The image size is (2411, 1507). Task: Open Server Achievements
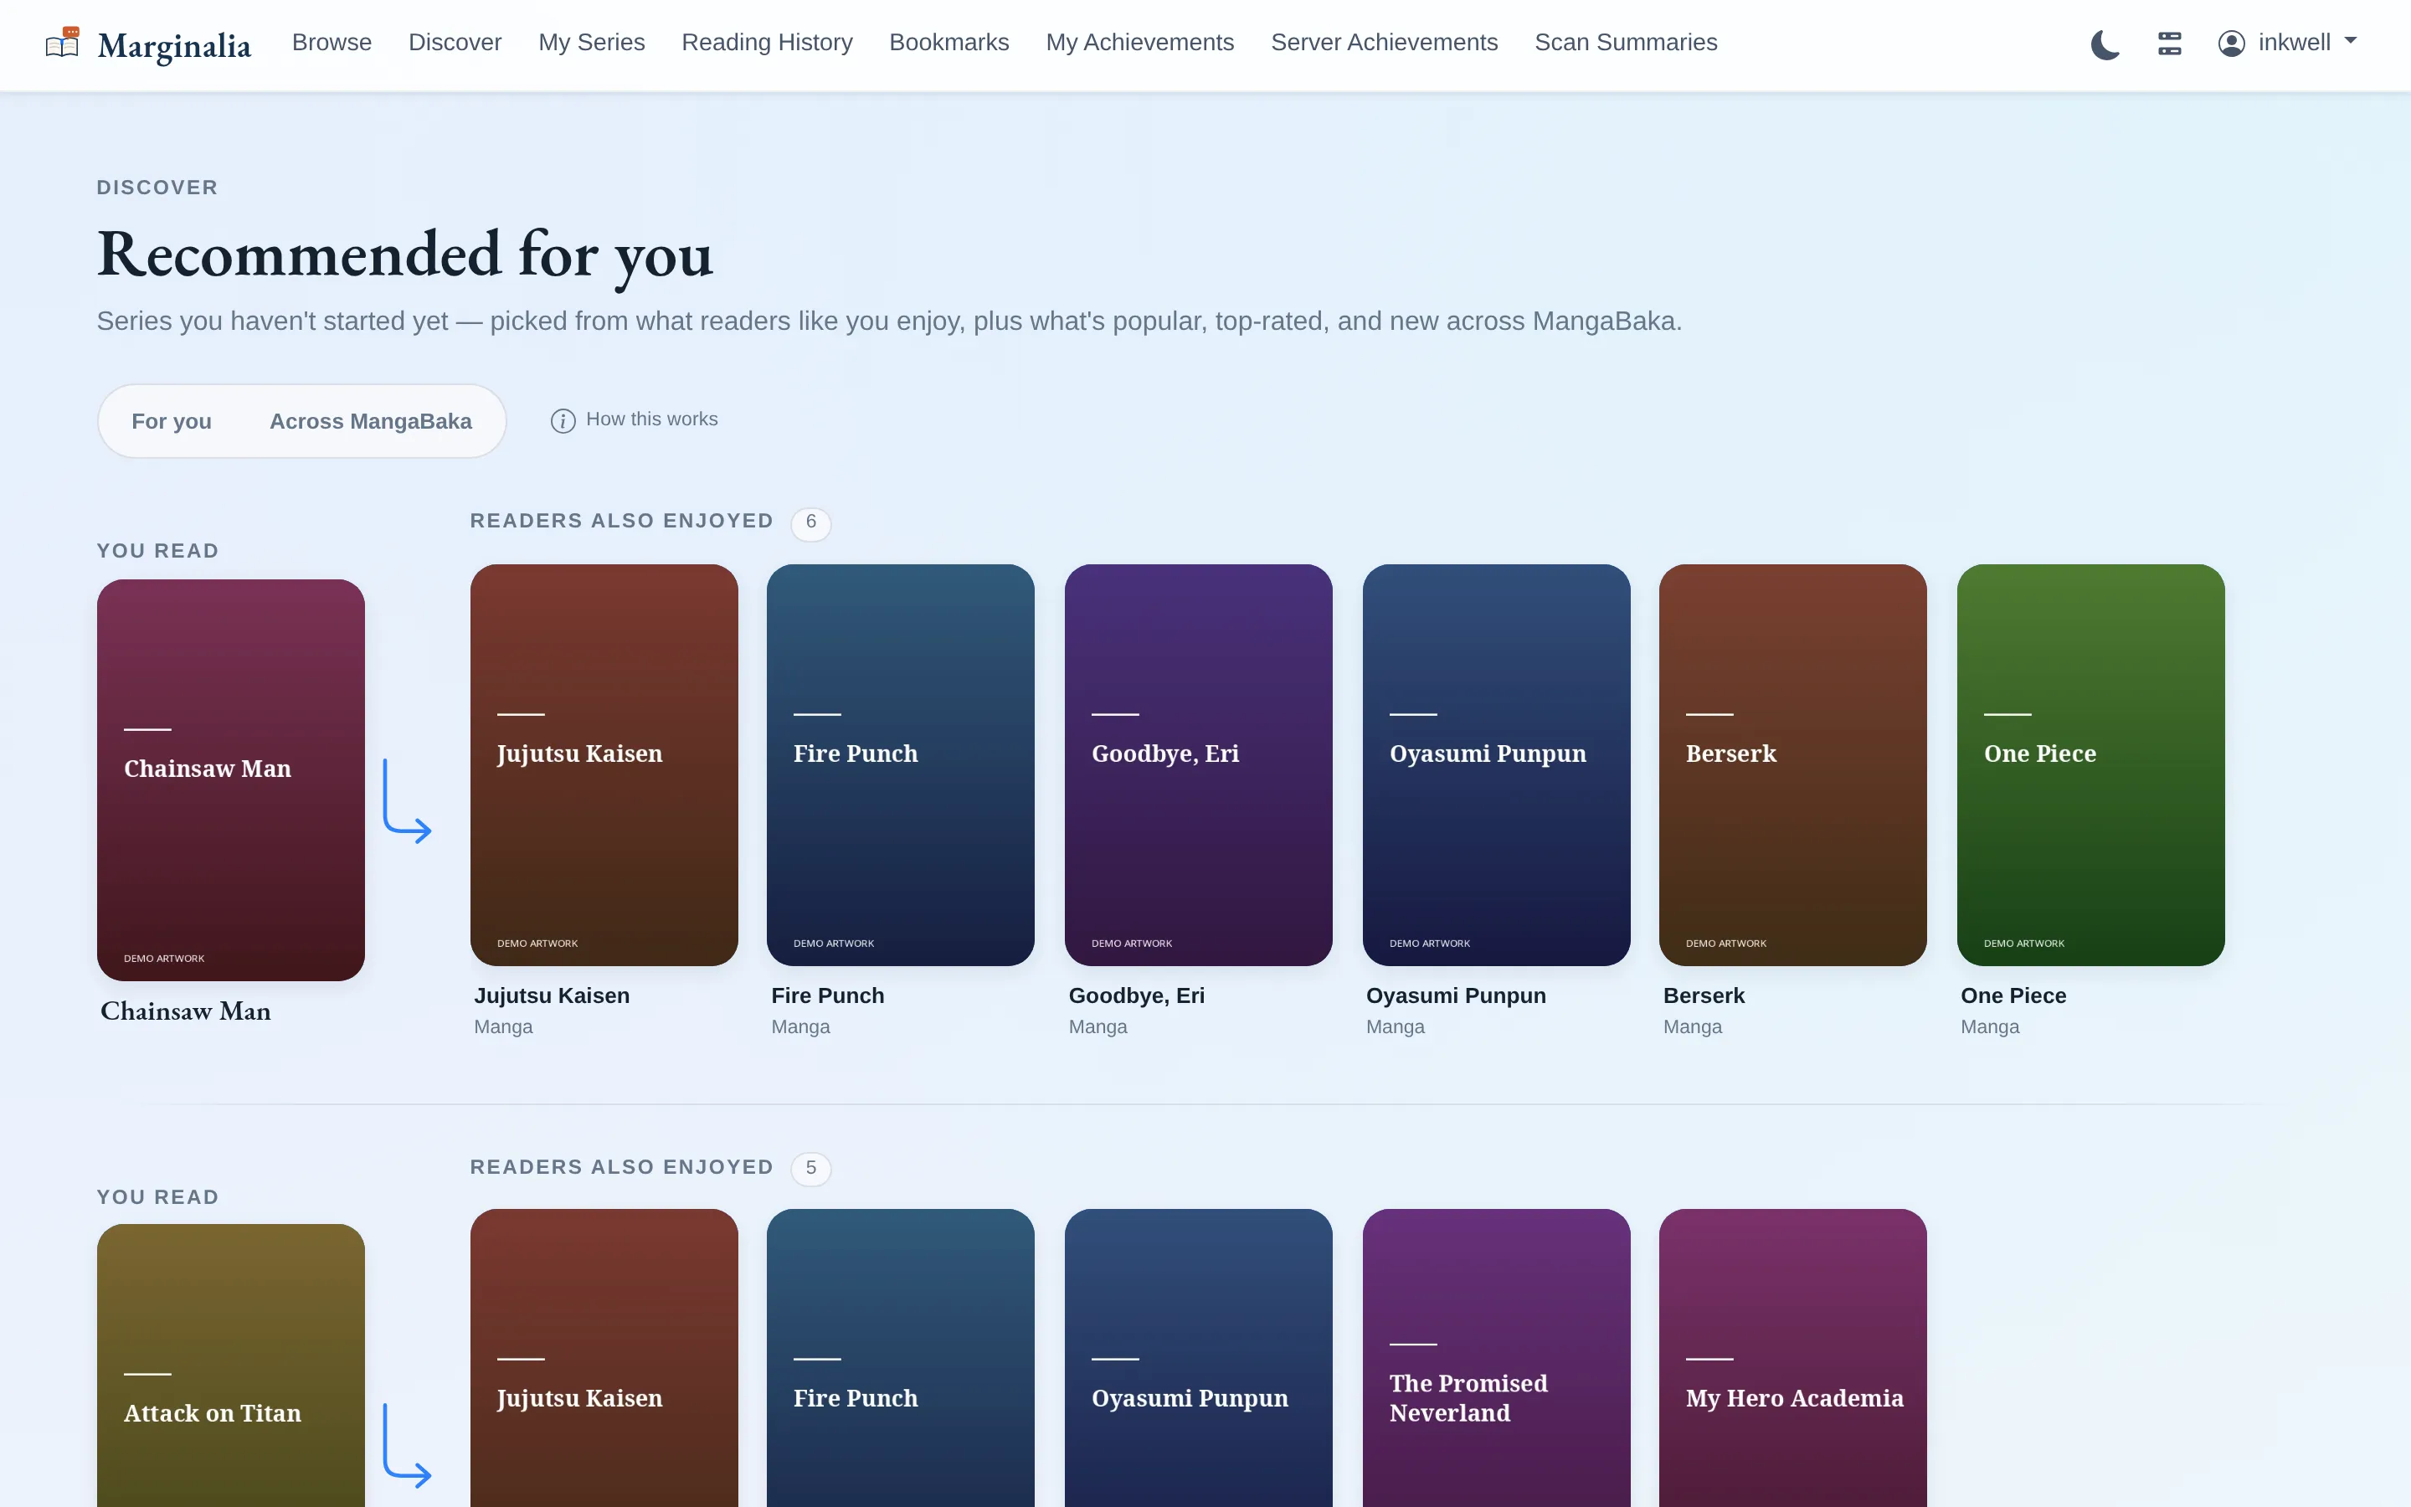click(1385, 43)
